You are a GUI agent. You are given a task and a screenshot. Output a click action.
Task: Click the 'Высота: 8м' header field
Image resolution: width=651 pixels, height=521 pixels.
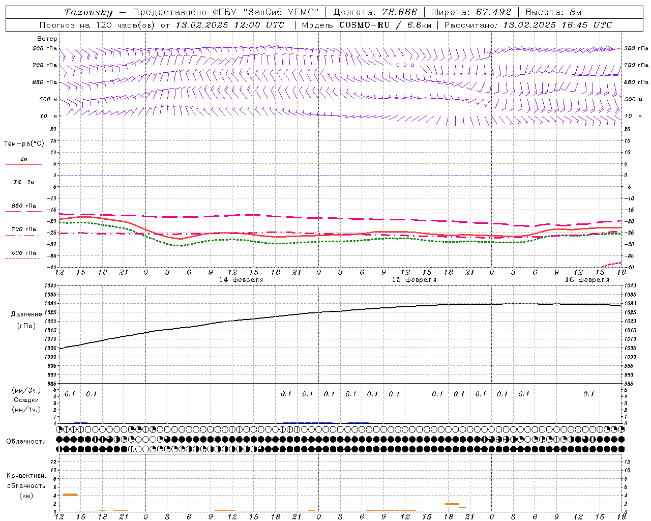[x=553, y=12]
